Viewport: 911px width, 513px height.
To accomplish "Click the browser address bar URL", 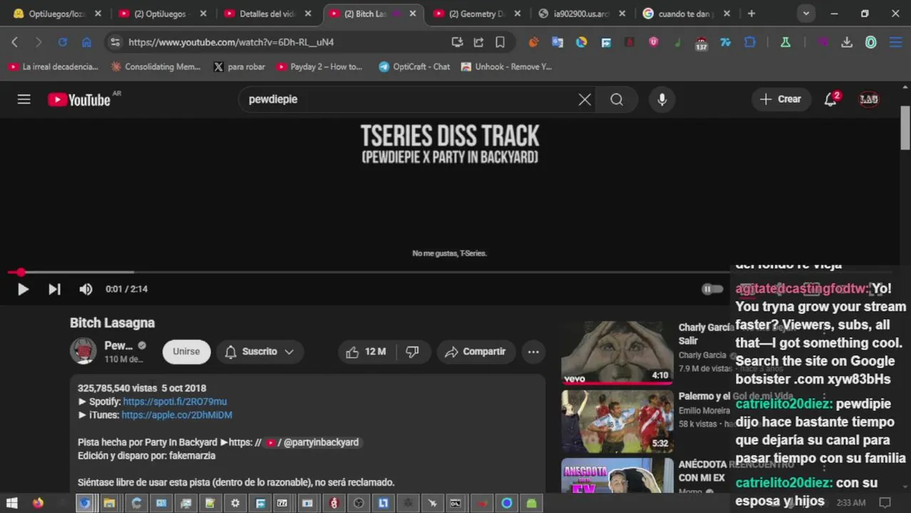I will [231, 42].
